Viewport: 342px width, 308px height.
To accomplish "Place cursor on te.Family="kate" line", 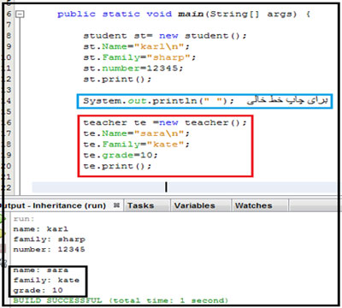I will pos(136,145).
